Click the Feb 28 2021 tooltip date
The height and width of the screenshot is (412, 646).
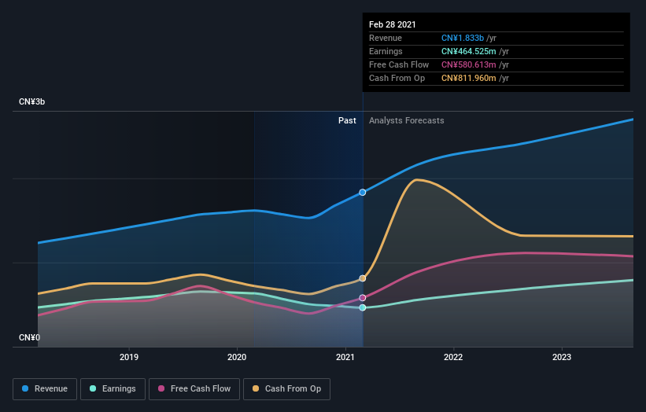(x=392, y=24)
